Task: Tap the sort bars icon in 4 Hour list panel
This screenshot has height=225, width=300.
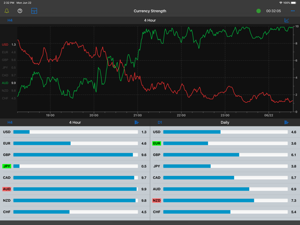Action: [x=137, y=122]
